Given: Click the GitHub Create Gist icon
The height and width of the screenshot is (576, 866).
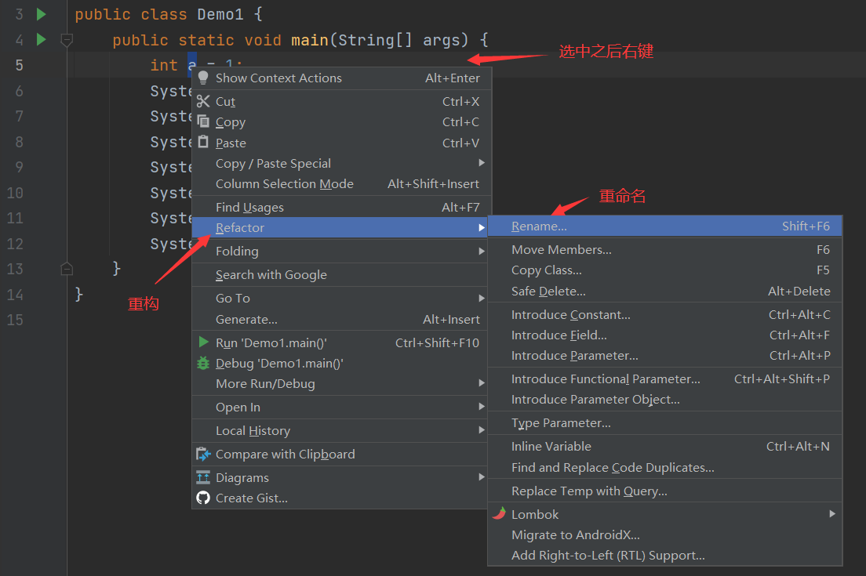Looking at the screenshot, I should click(x=203, y=498).
